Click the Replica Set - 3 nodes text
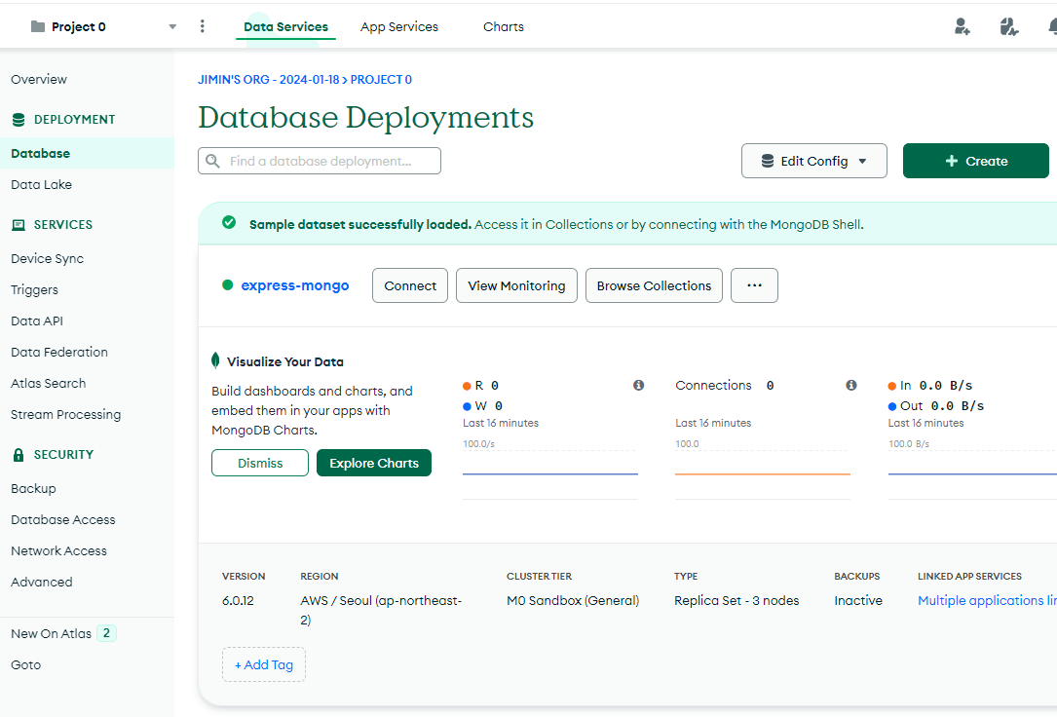The image size is (1057, 717). [736, 600]
